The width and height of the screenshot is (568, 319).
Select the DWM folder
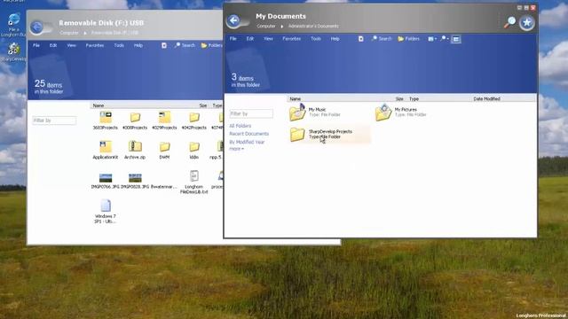coord(164,150)
